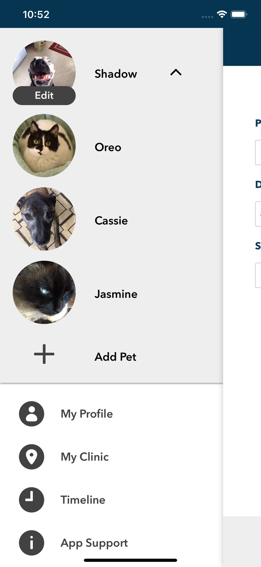Expand details for Oreo
Image resolution: width=261 pixels, height=567 pixels.
tap(108, 147)
